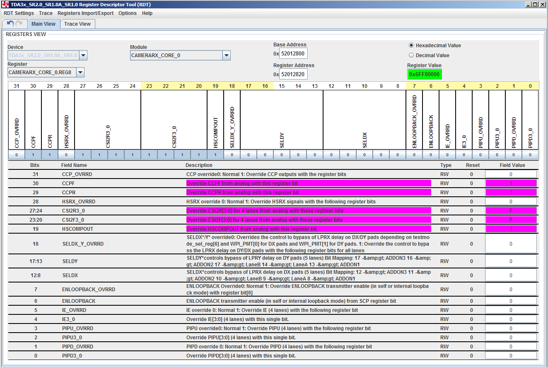Edit Field Value for SELDY row
The height and width of the screenshot is (367, 548).
click(x=511, y=261)
